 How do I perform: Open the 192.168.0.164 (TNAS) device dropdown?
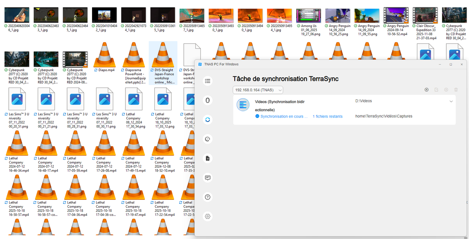point(258,90)
